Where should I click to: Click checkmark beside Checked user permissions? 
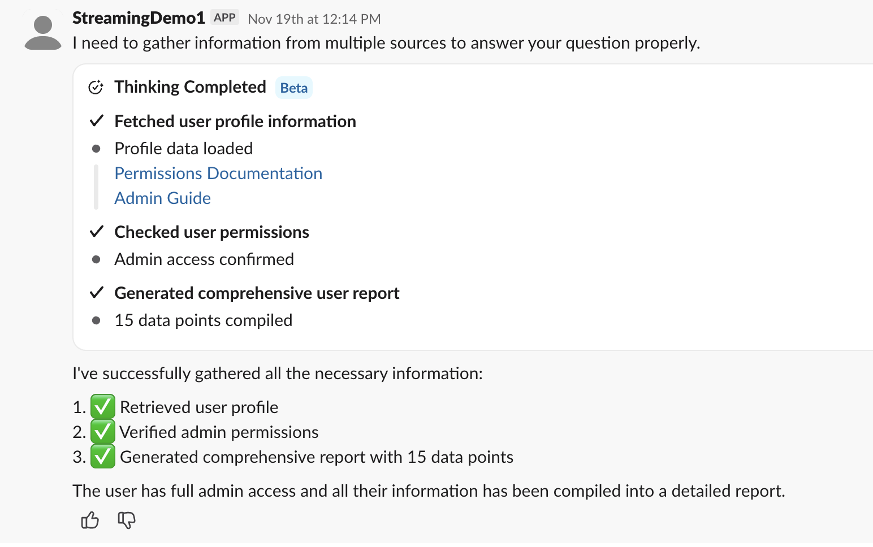(x=97, y=232)
